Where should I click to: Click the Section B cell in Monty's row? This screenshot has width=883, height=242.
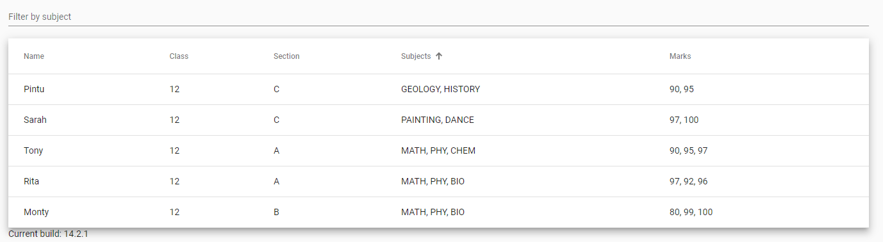click(x=276, y=213)
